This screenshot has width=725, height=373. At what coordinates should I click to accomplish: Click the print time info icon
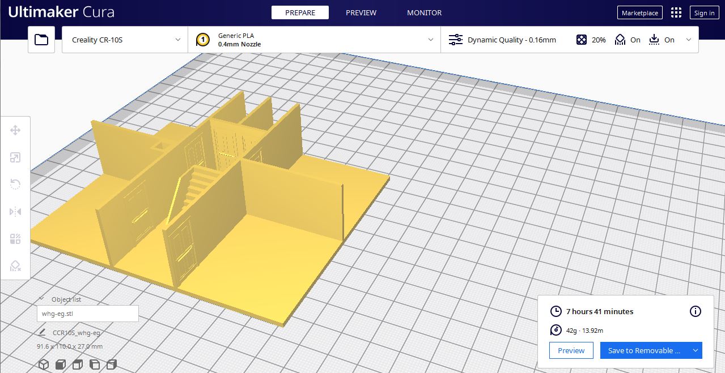pos(695,311)
